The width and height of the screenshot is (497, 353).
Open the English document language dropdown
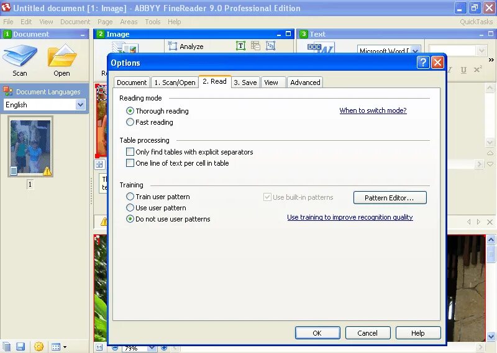tap(81, 104)
